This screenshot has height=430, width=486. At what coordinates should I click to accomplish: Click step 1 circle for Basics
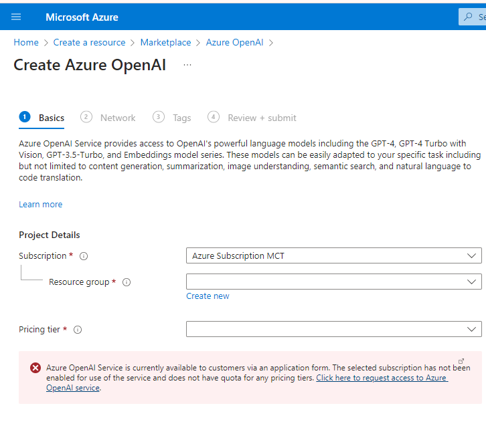click(25, 117)
